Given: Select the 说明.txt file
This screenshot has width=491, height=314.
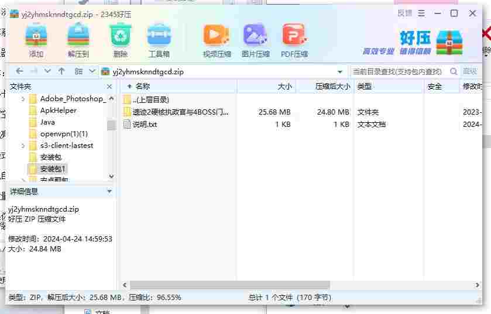Looking at the screenshot, I should click(x=140, y=125).
